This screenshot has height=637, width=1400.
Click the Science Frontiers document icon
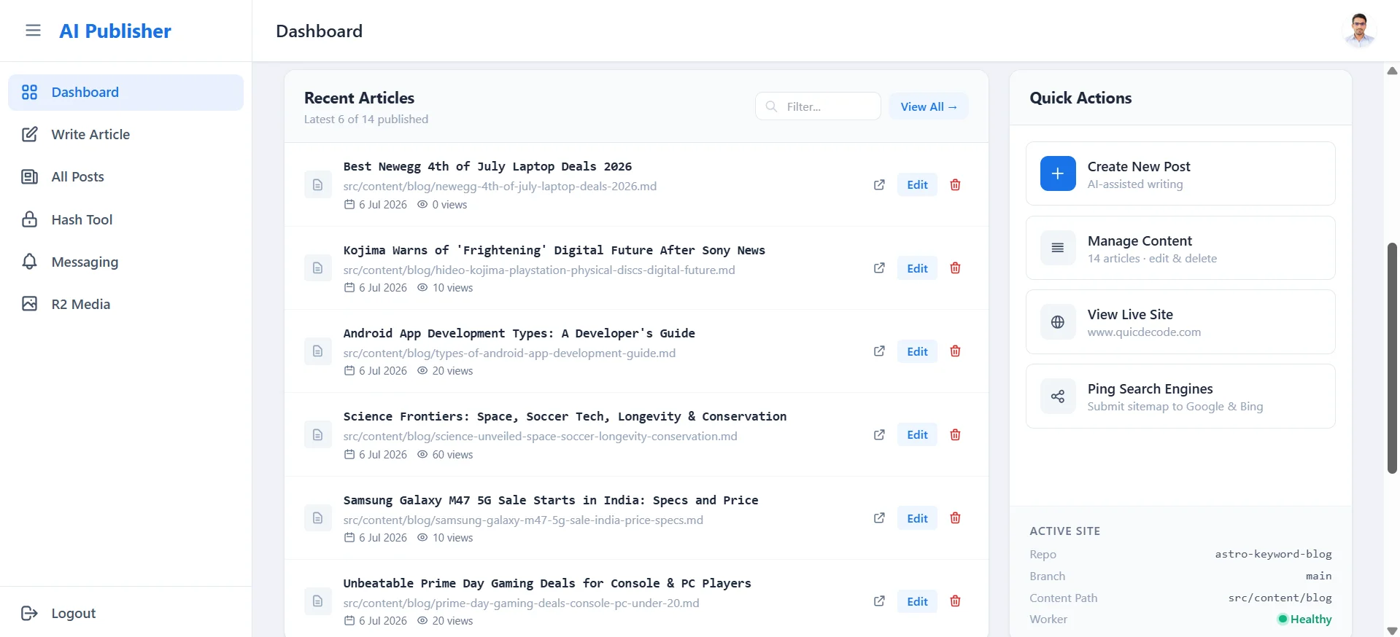317,435
